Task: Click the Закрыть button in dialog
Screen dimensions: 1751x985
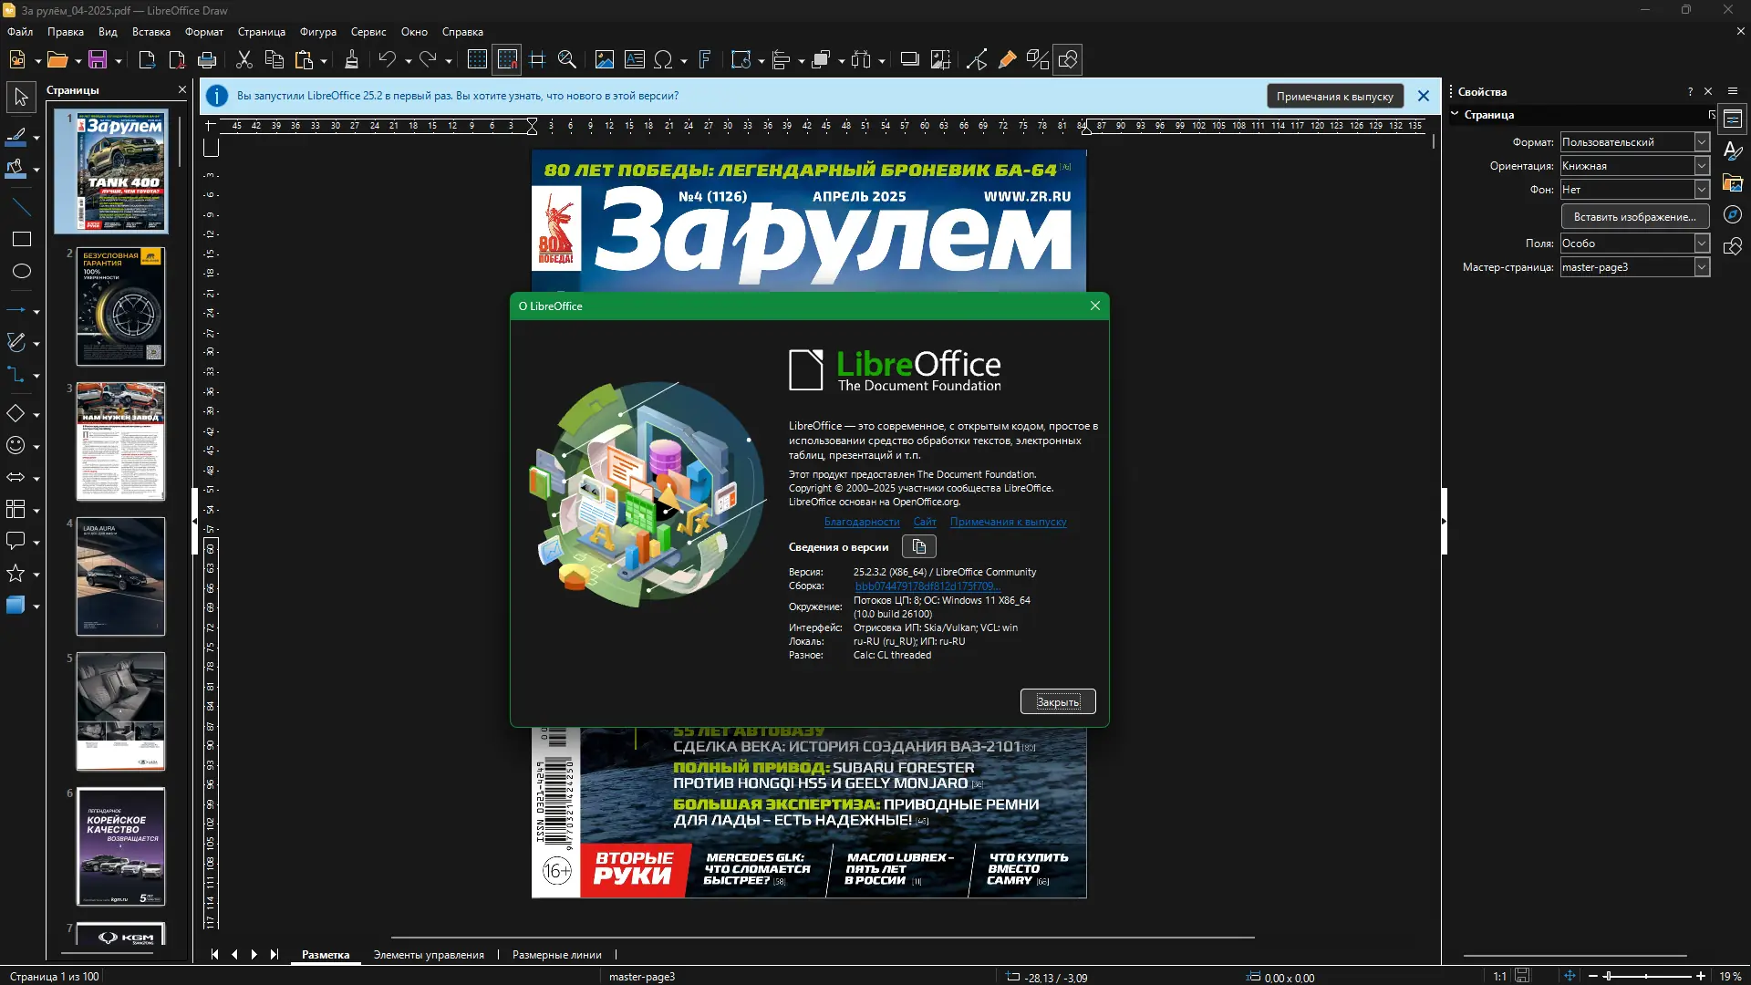Action: pyautogui.click(x=1057, y=701)
